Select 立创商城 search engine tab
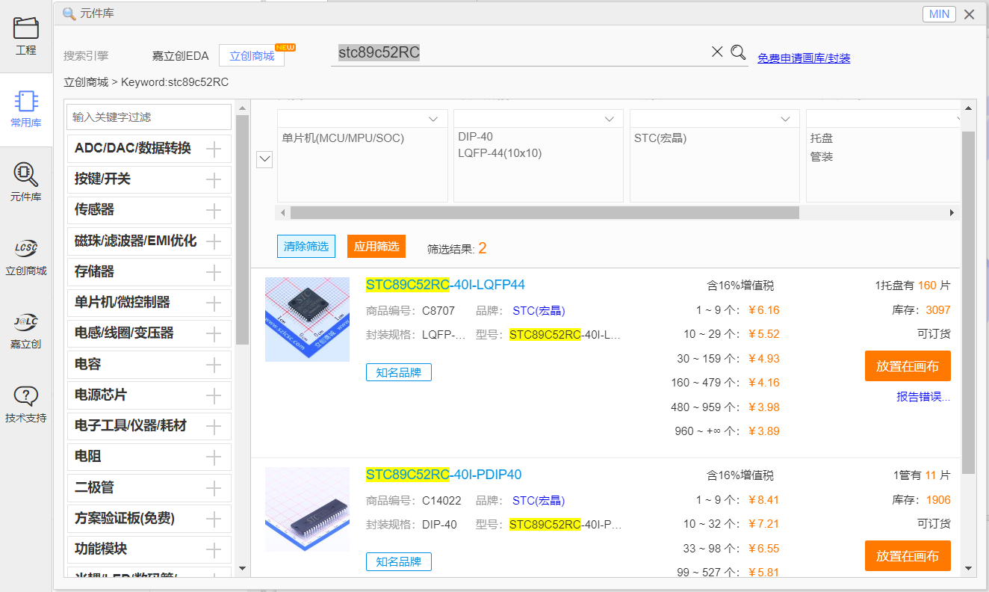This screenshot has height=592, width=989. pyautogui.click(x=252, y=55)
